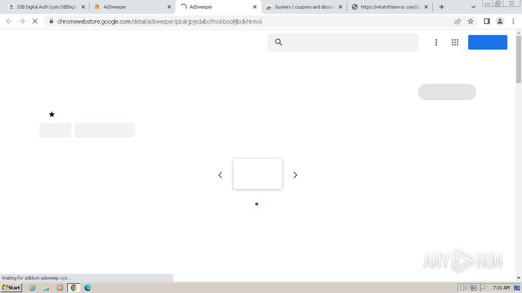Open the web store more options menu
This screenshot has height=293, width=522.
click(x=436, y=42)
